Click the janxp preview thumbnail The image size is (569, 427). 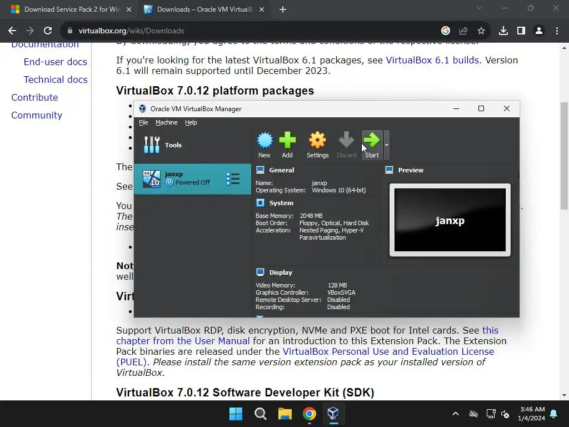coord(450,220)
